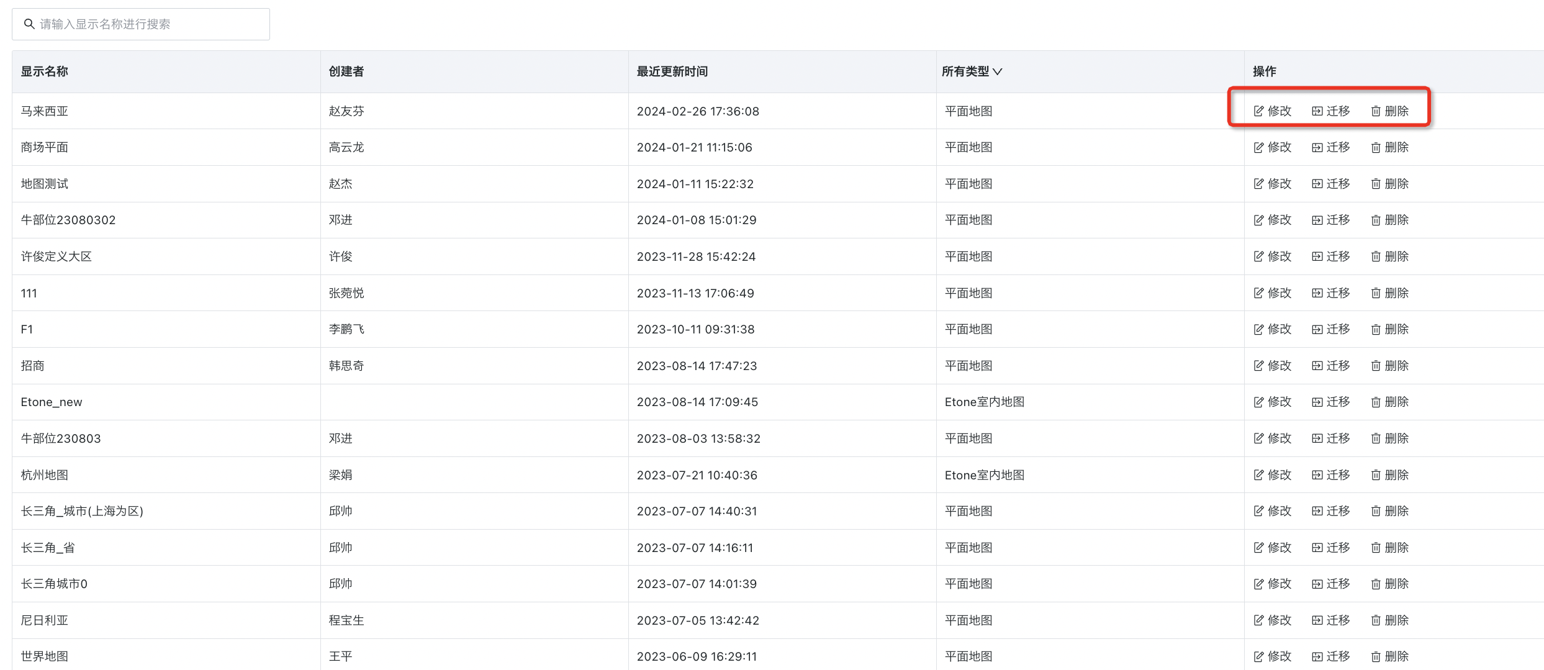Click 修改 for the 马来西亚 row
The height and width of the screenshot is (670, 1544).
[1273, 111]
